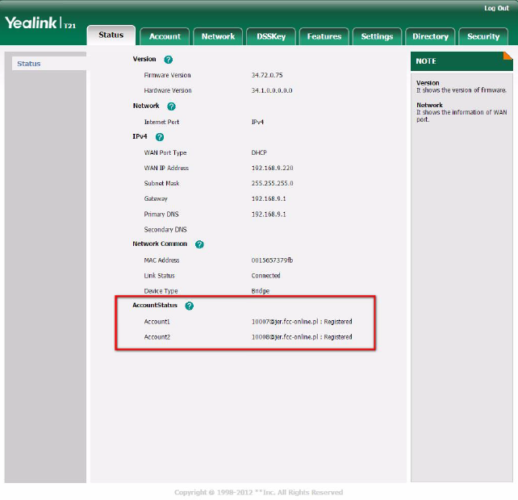Click the orange corner of NOTE panel
The image size is (518, 500).
[x=508, y=56]
